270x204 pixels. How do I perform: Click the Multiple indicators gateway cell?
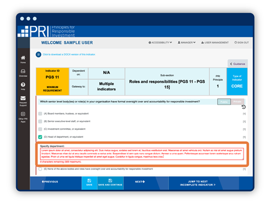(106, 87)
